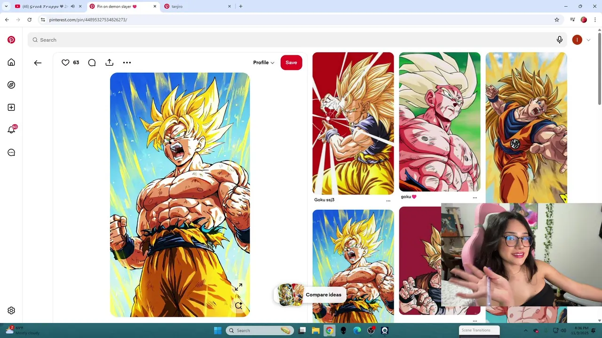Expand accounts chevron beside avatar
The image size is (602, 338).
click(588, 40)
